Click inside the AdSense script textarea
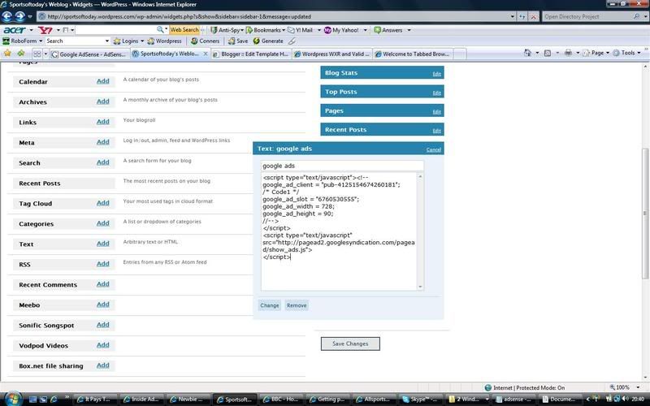 [339, 231]
